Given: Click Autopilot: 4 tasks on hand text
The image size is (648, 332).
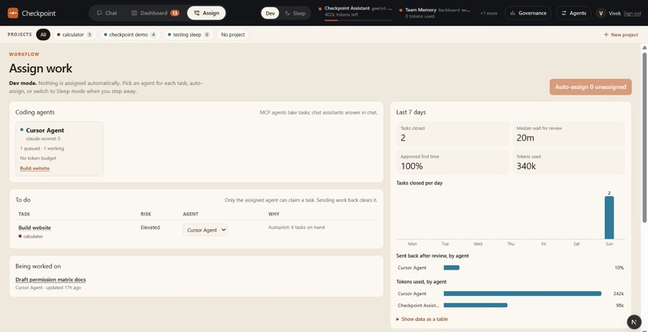Looking at the screenshot, I should pyautogui.click(x=297, y=227).
